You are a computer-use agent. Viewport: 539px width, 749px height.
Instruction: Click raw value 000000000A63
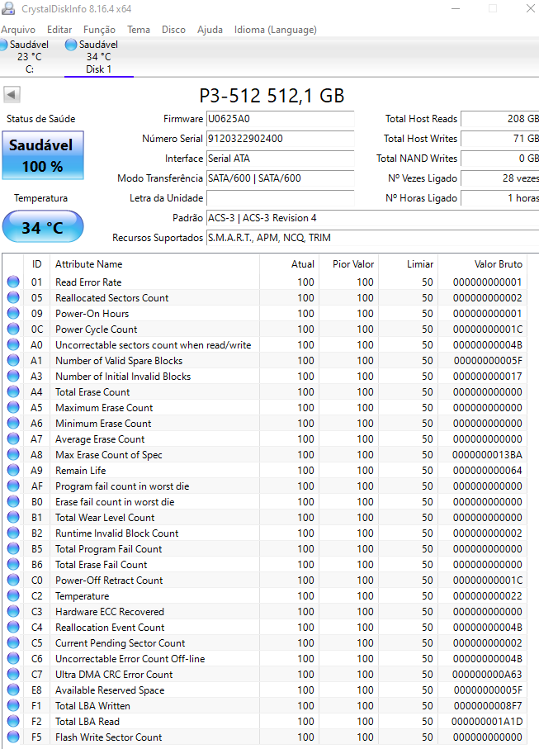[488, 675]
